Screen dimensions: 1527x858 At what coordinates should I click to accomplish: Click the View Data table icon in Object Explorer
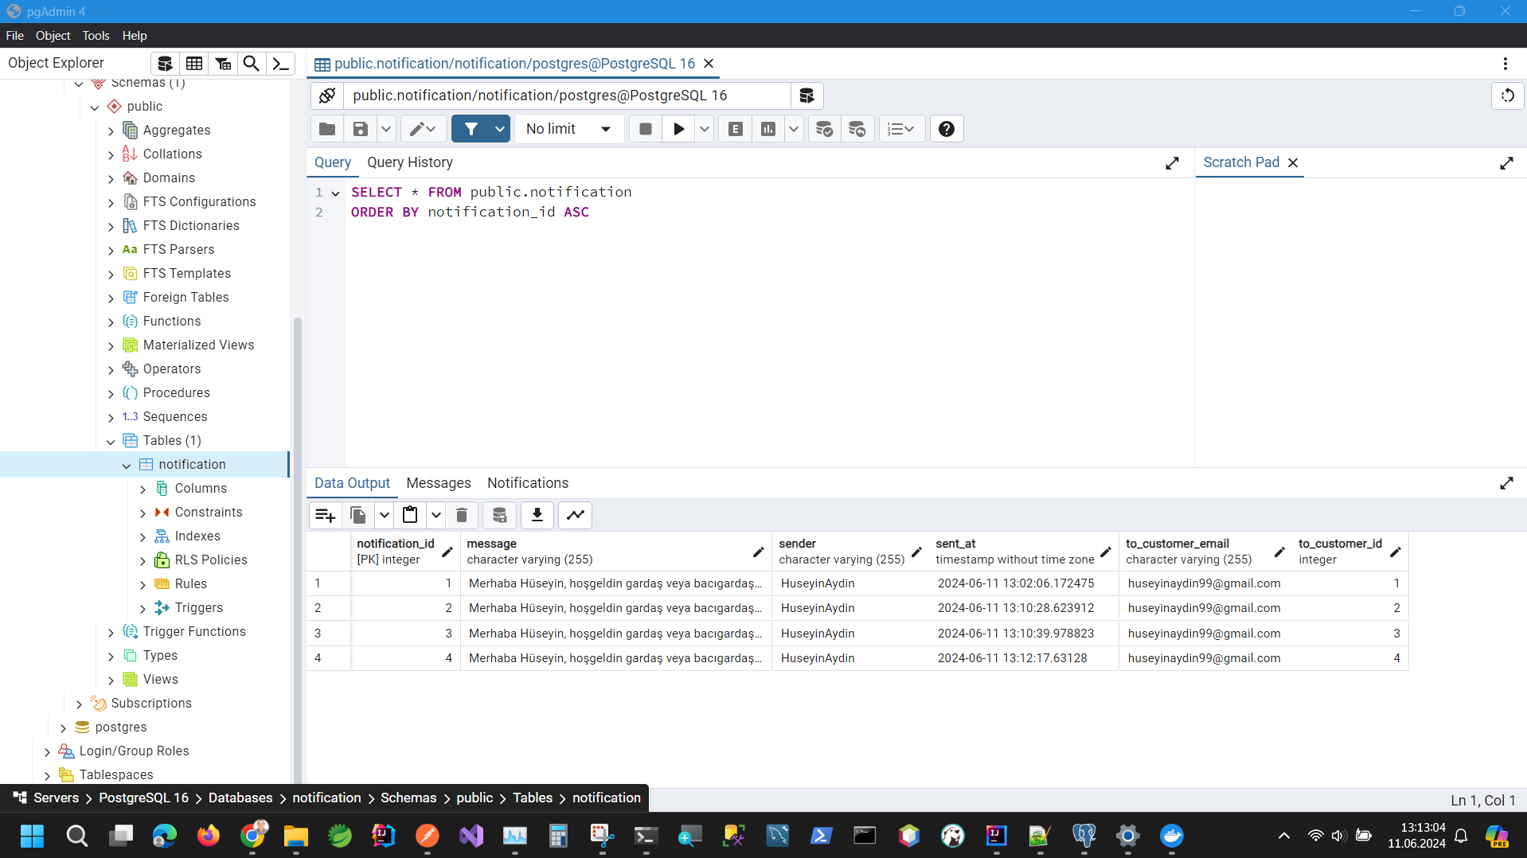[x=194, y=64]
